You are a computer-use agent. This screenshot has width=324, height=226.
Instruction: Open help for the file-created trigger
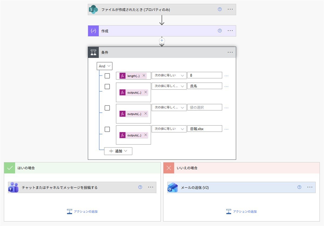[x=220, y=9]
